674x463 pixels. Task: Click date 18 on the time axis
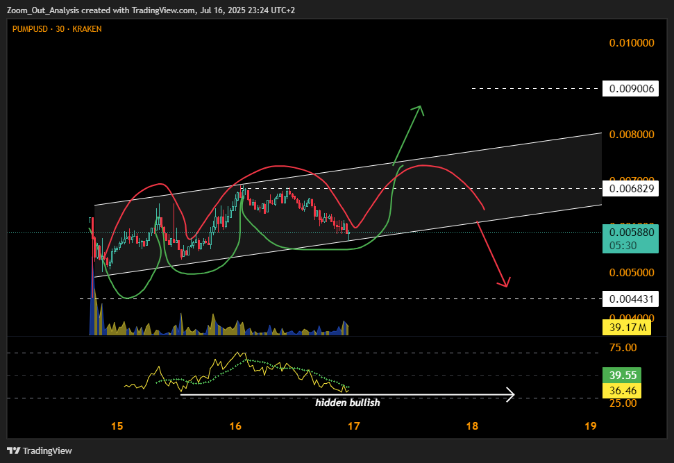pyautogui.click(x=472, y=426)
